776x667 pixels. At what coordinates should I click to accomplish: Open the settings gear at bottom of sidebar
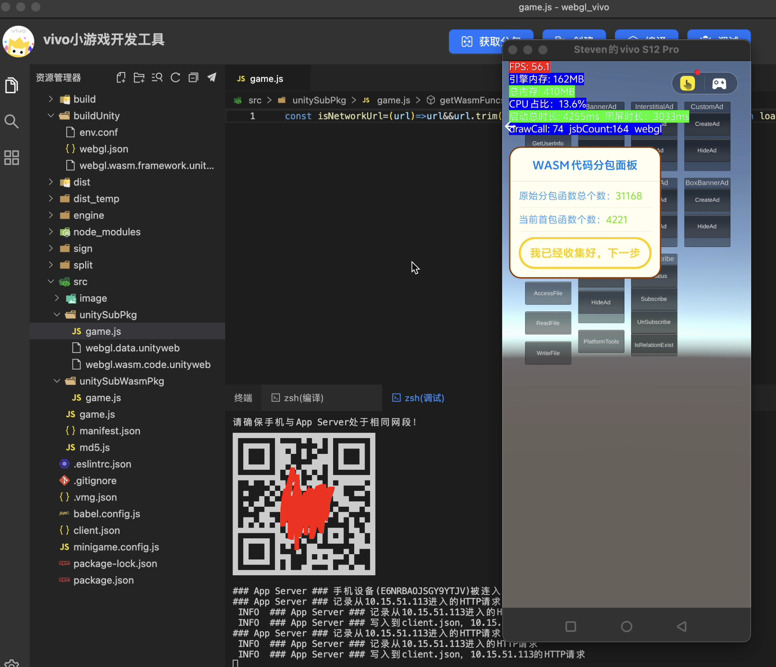[x=12, y=663]
